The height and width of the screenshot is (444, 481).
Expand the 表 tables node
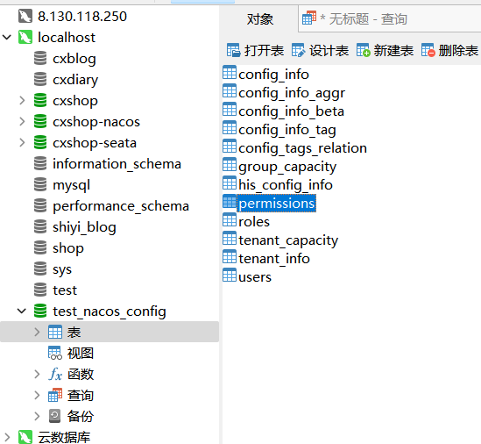(37, 332)
